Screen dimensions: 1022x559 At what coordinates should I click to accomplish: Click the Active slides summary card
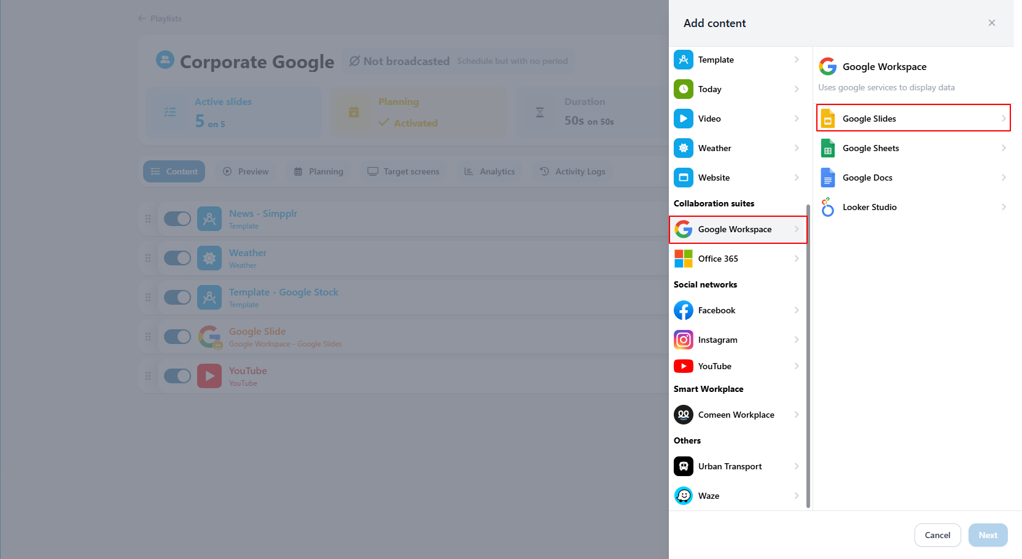pyautogui.click(x=233, y=112)
